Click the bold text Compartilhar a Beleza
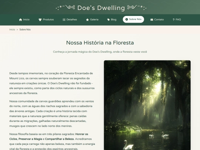Screen dimensions: 200x150 (x=59, y=139)
